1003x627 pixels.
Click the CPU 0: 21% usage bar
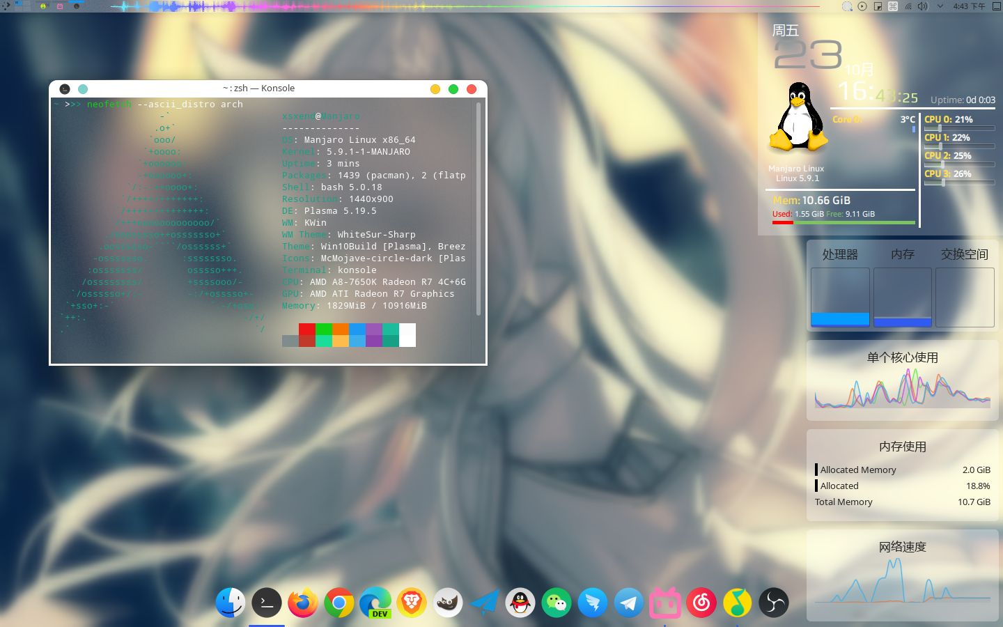click(x=959, y=128)
